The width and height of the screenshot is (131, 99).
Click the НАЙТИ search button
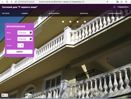[x=19, y=52]
